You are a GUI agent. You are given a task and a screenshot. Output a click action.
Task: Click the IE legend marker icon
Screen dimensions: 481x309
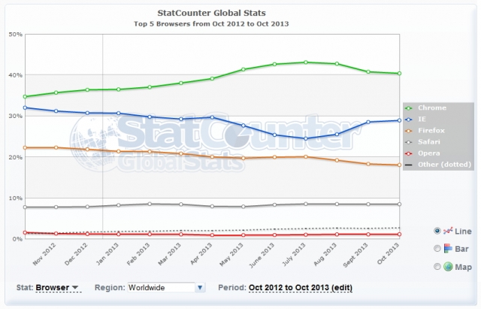tap(410, 119)
